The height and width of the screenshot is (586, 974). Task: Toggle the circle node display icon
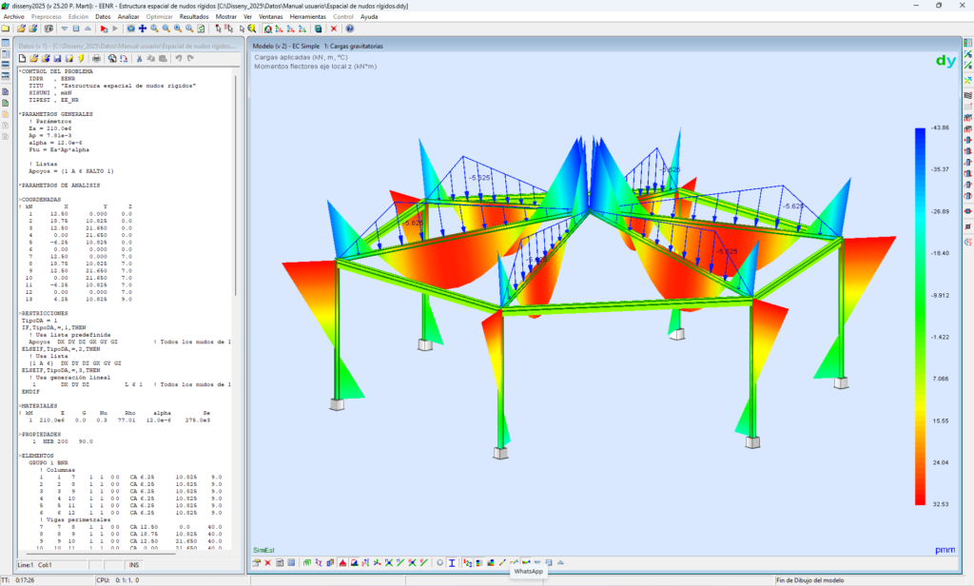(439, 563)
